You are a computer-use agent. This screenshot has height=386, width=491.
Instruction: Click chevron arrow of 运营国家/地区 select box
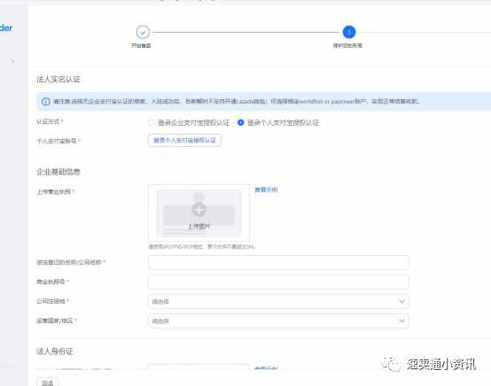(x=401, y=321)
